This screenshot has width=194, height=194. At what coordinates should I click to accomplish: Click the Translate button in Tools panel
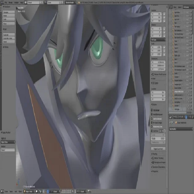[9, 12]
